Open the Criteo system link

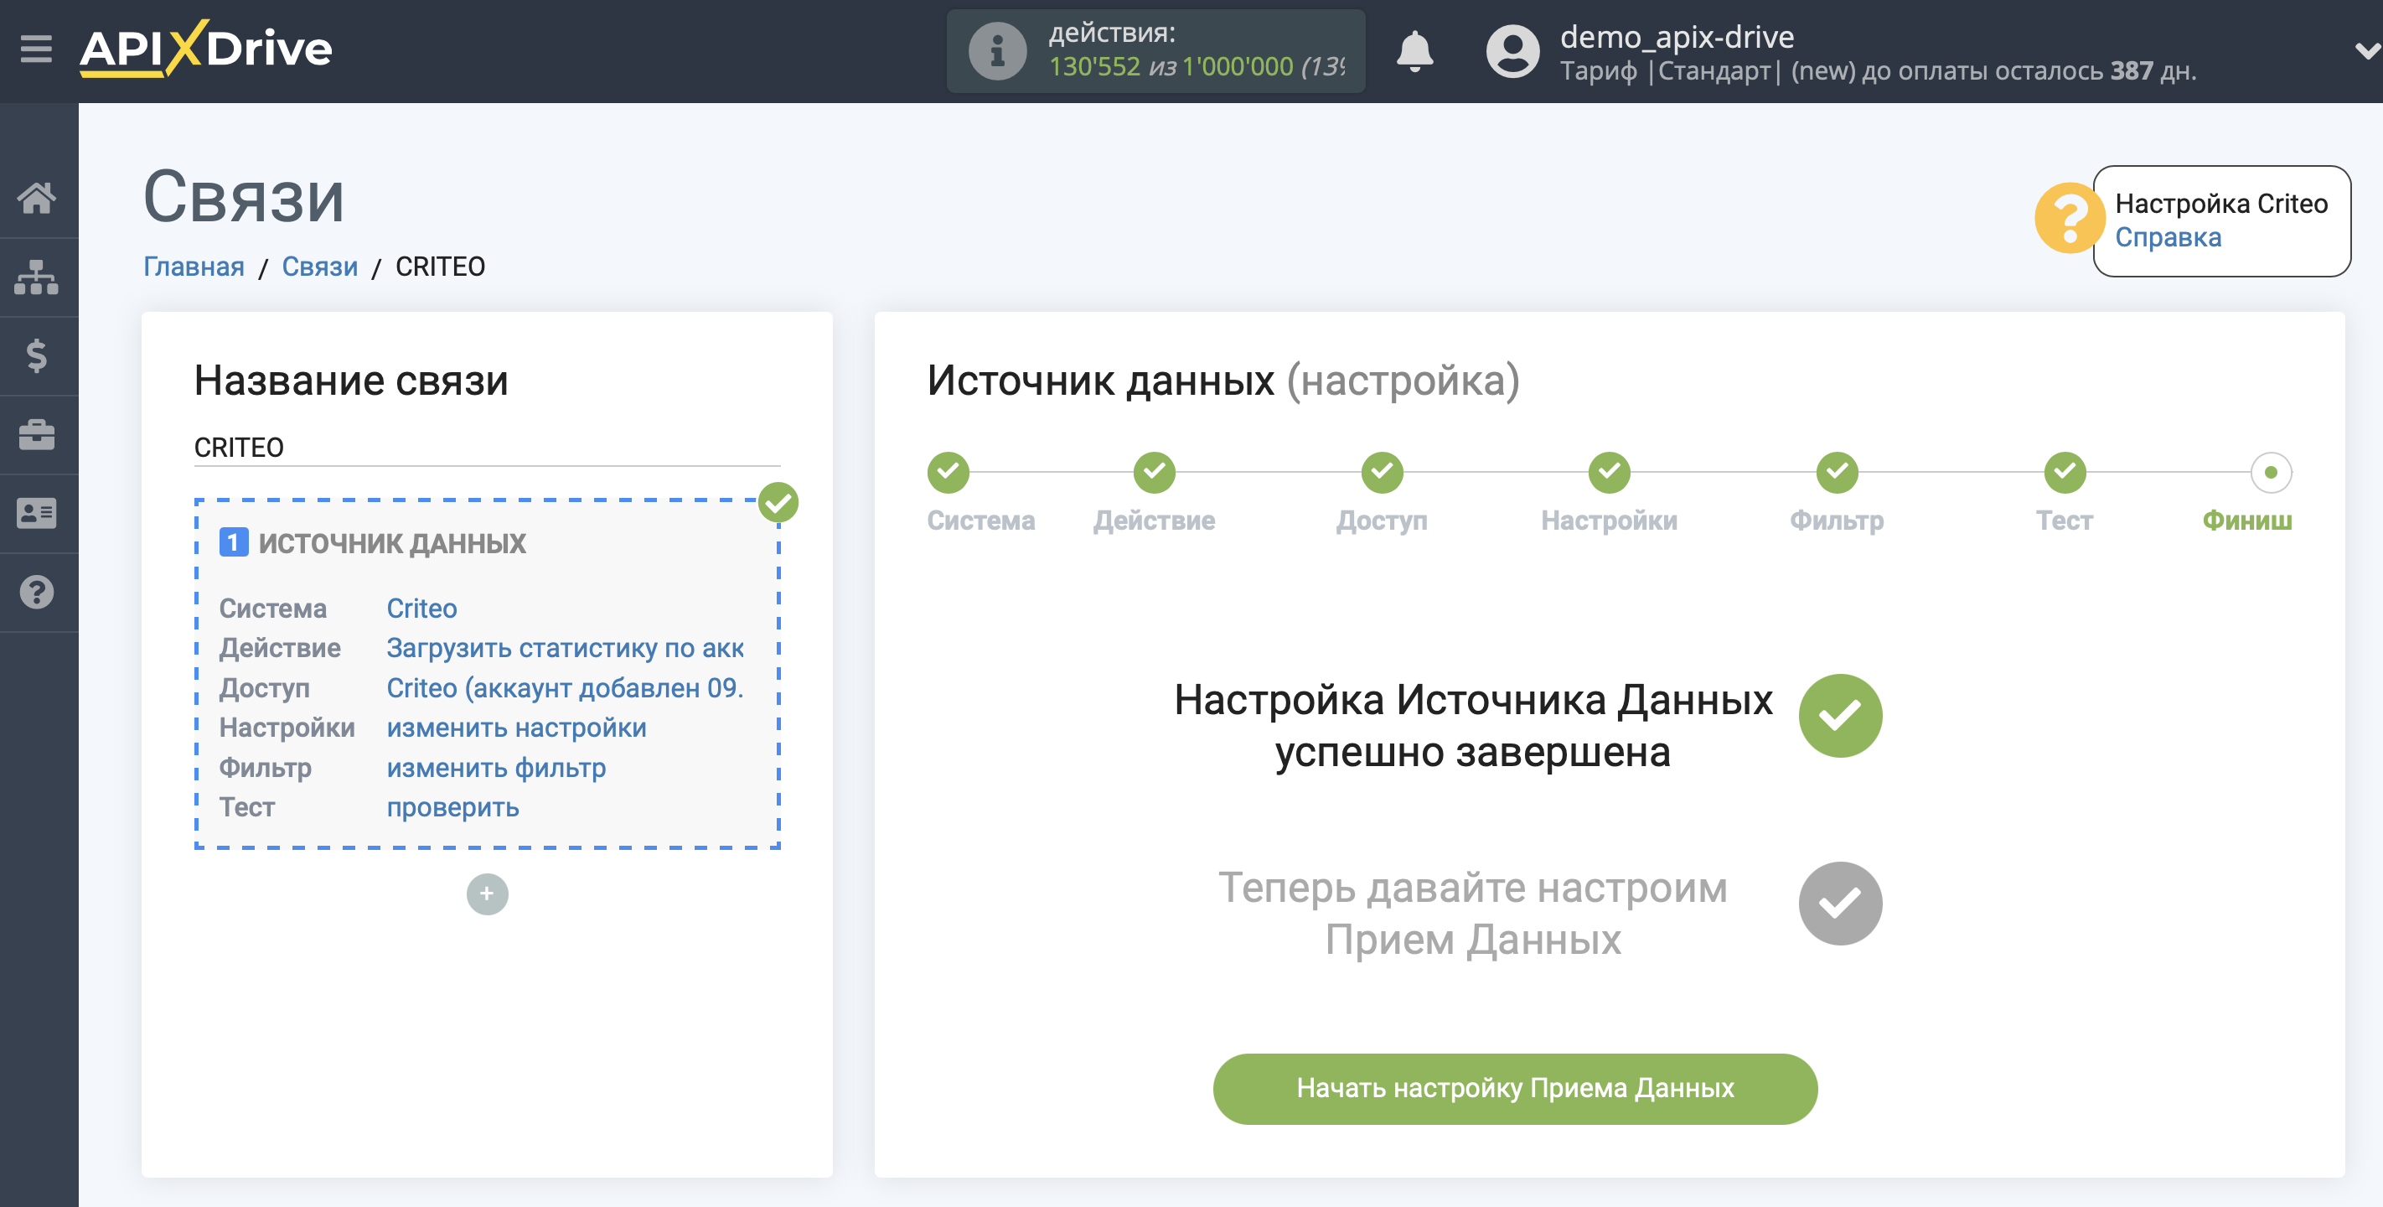tap(421, 609)
